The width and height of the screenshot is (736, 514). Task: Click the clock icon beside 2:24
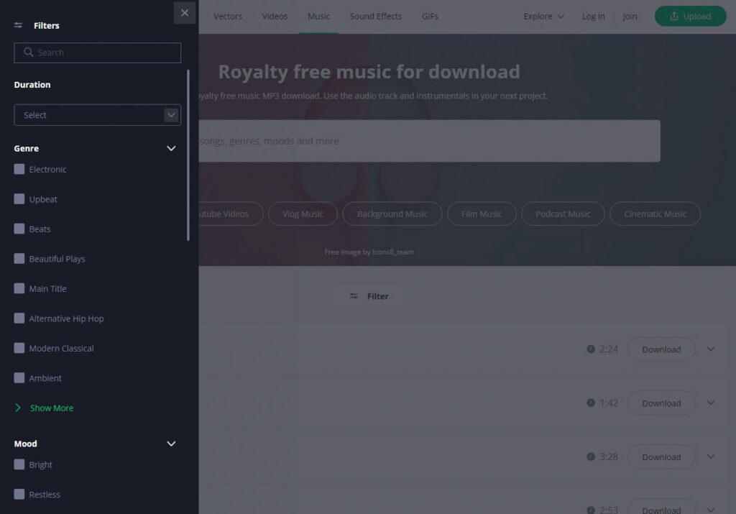point(591,349)
